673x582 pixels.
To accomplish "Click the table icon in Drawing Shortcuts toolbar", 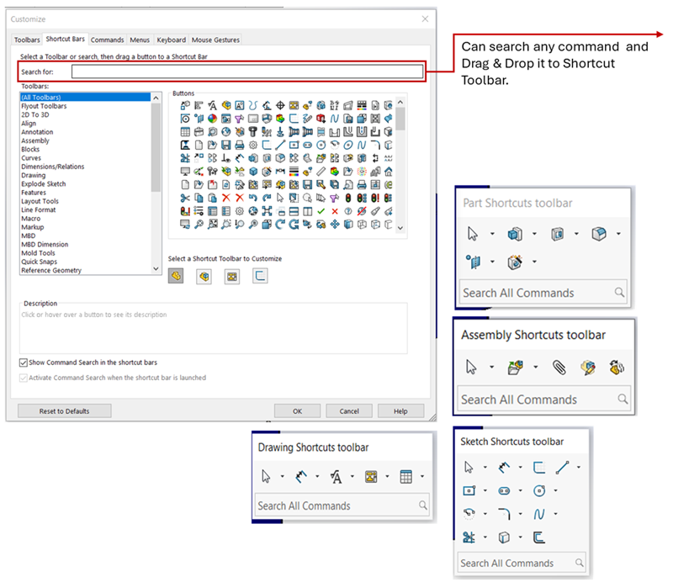I will coord(406,477).
